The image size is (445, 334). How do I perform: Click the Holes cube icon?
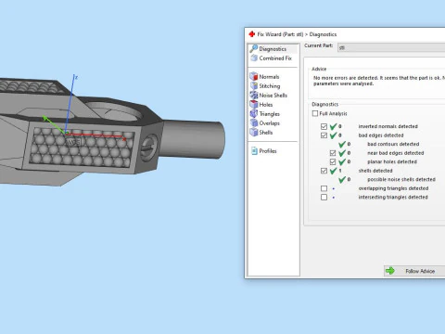pos(254,104)
